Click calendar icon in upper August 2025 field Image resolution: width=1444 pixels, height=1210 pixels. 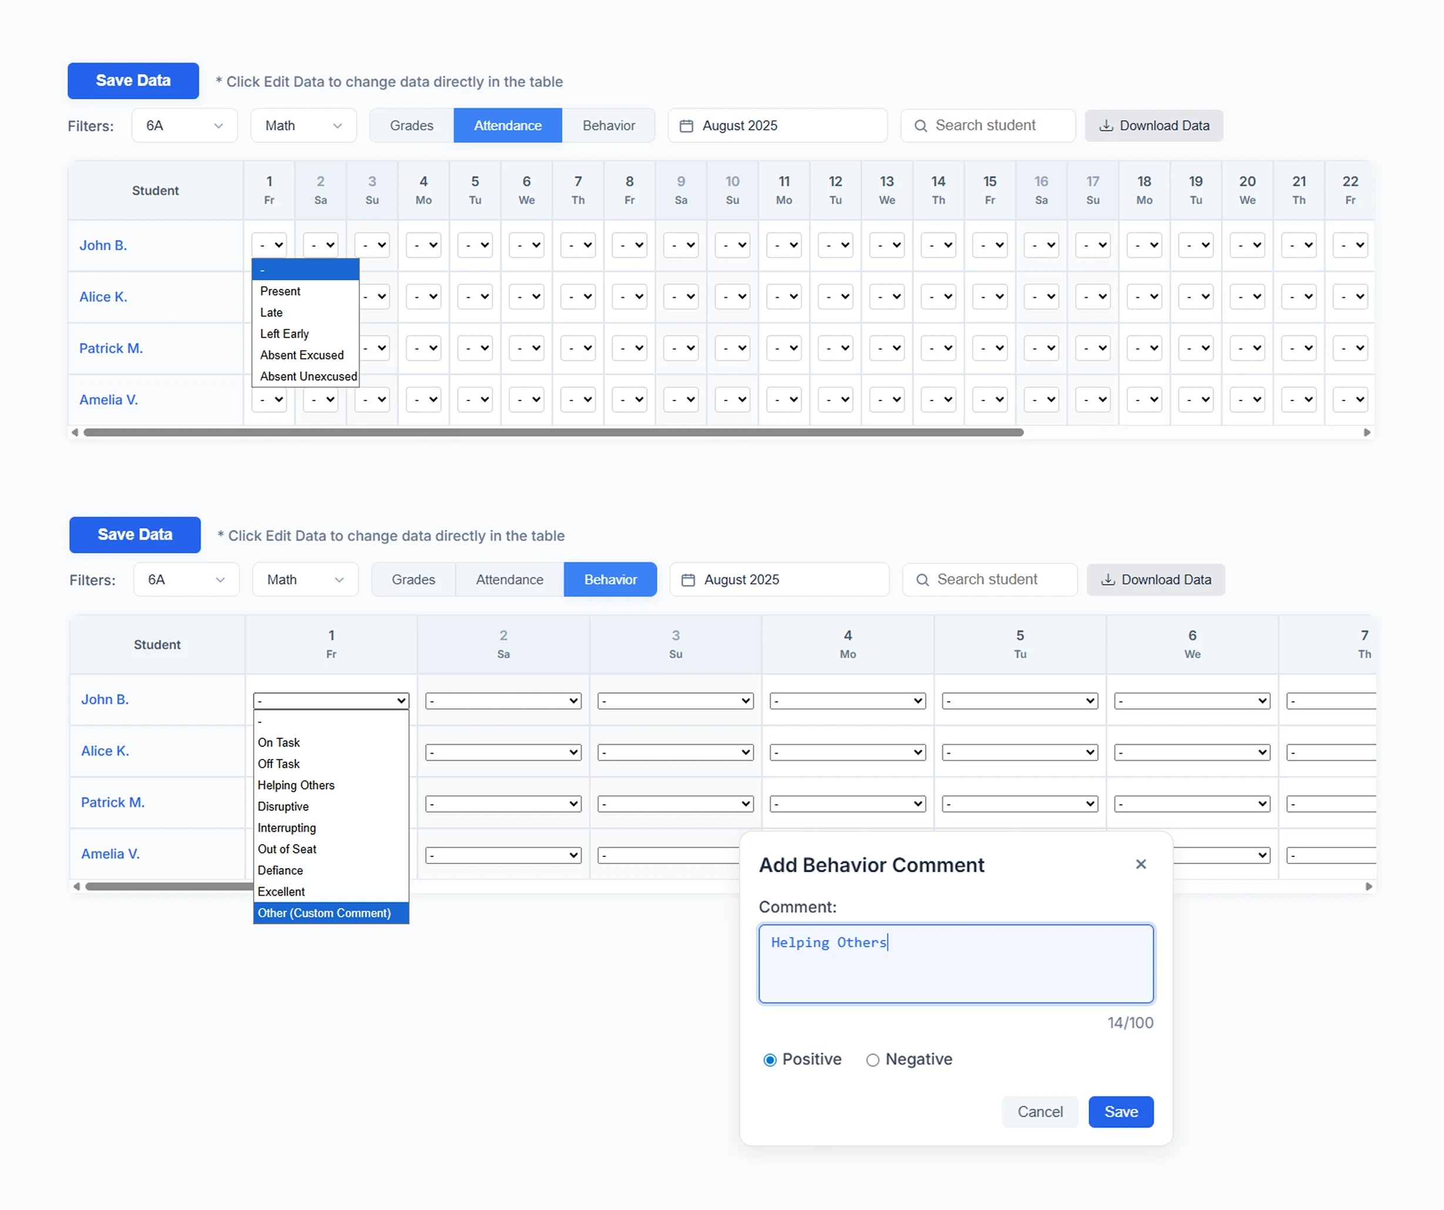click(686, 126)
